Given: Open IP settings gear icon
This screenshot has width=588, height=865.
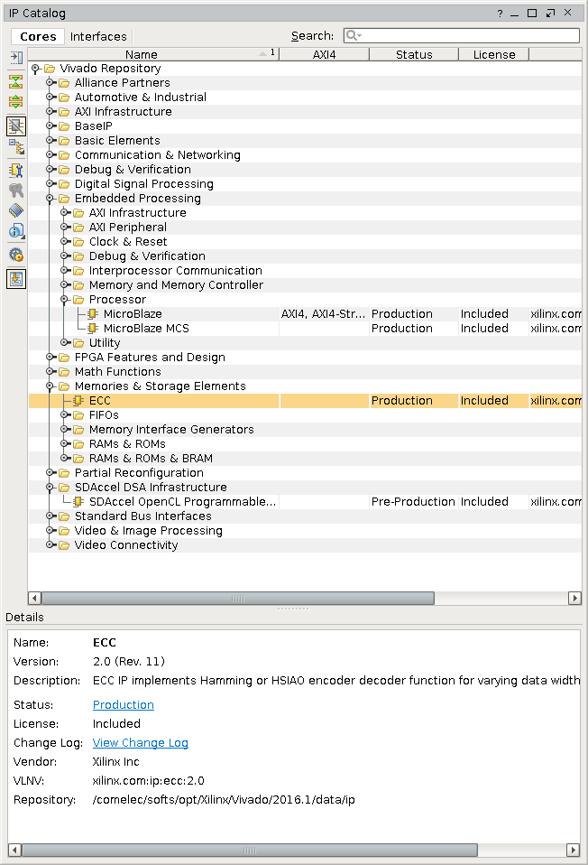Looking at the screenshot, I should [15, 256].
